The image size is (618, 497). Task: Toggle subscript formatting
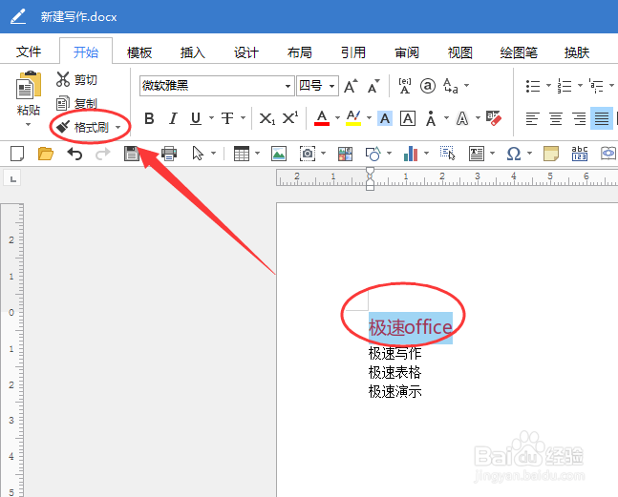pyautogui.click(x=266, y=118)
